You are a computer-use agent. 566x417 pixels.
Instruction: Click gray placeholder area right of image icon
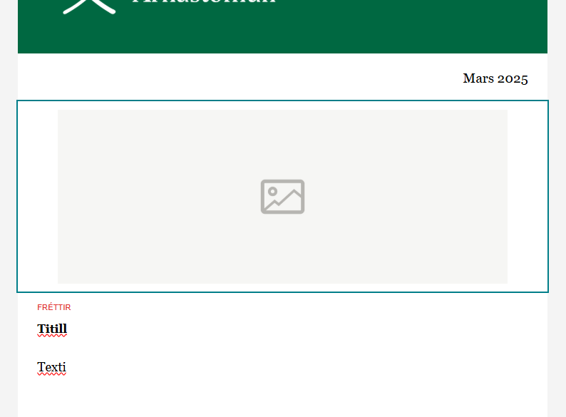coord(406,197)
